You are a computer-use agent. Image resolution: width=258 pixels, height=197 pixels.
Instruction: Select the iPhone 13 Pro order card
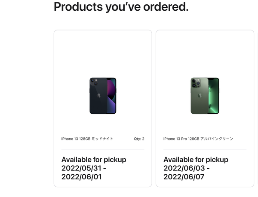click(205, 108)
